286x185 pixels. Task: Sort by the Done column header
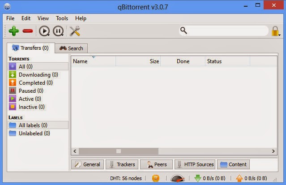(183, 61)
